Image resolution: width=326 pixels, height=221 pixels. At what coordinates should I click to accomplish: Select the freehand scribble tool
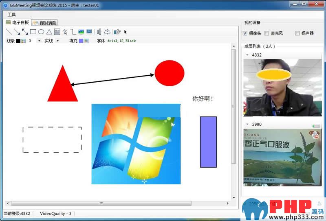click(x=65, y=32)
